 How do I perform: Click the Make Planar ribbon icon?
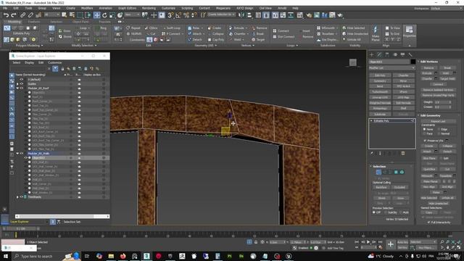pyautogui.click(x=376, y=33)
